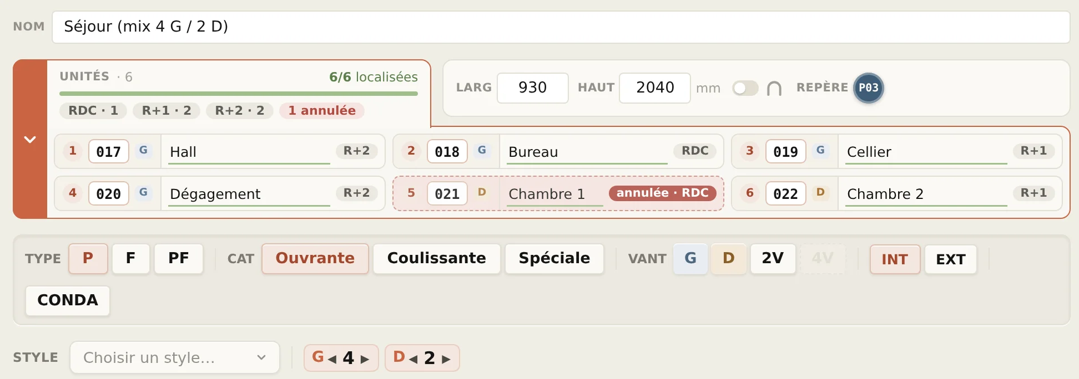Select type P

[x=88, y=259]
